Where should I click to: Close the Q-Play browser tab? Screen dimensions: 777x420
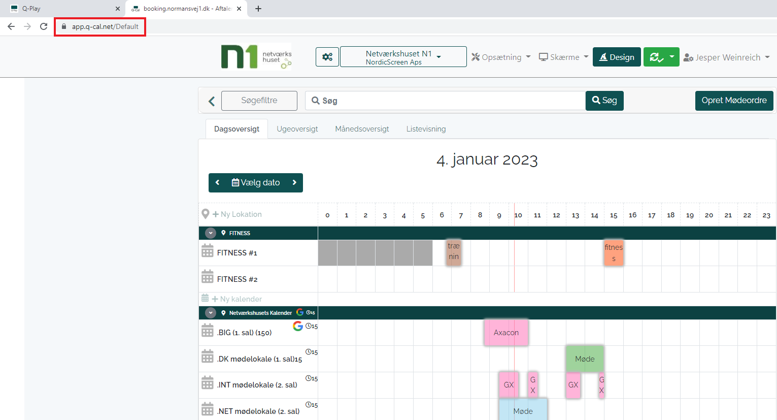click(x=118, y=9)
